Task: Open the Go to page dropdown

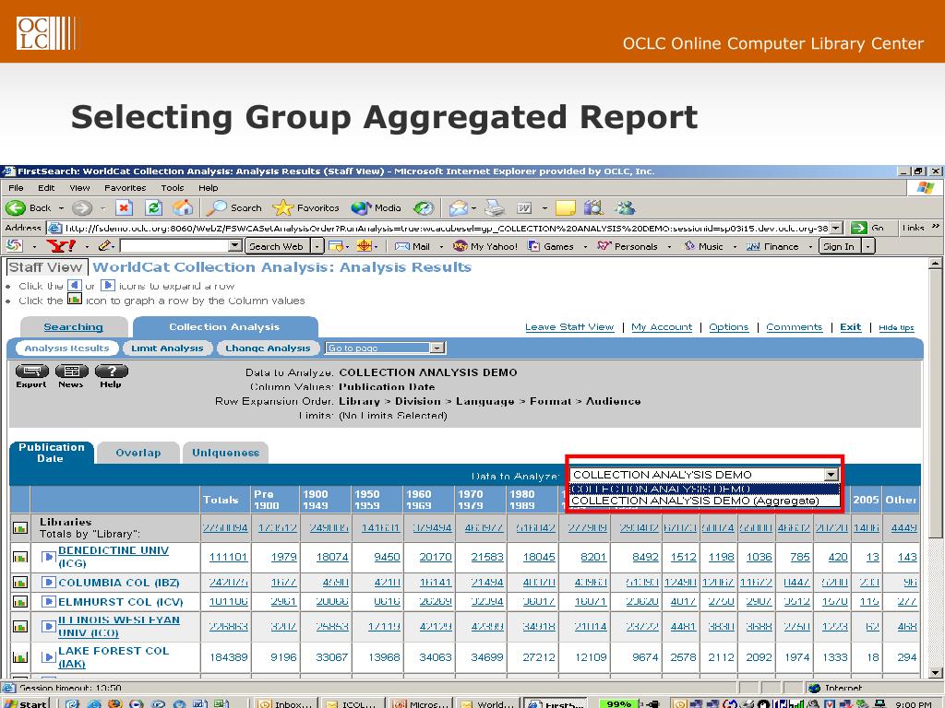Action: coord(385,348)
